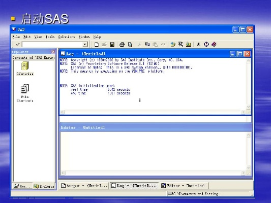Open the File menu
The image size is (271, 203).
[16, 37]
